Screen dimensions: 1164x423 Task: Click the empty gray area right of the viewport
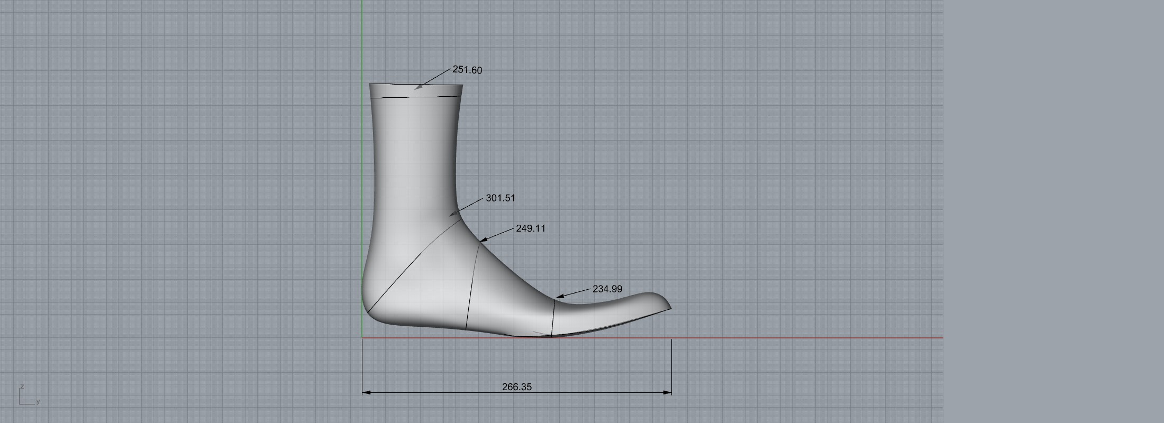click(x=1053, y=212)
